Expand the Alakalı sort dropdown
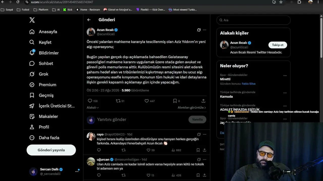 pyautogui.click(x=93, y=108)
